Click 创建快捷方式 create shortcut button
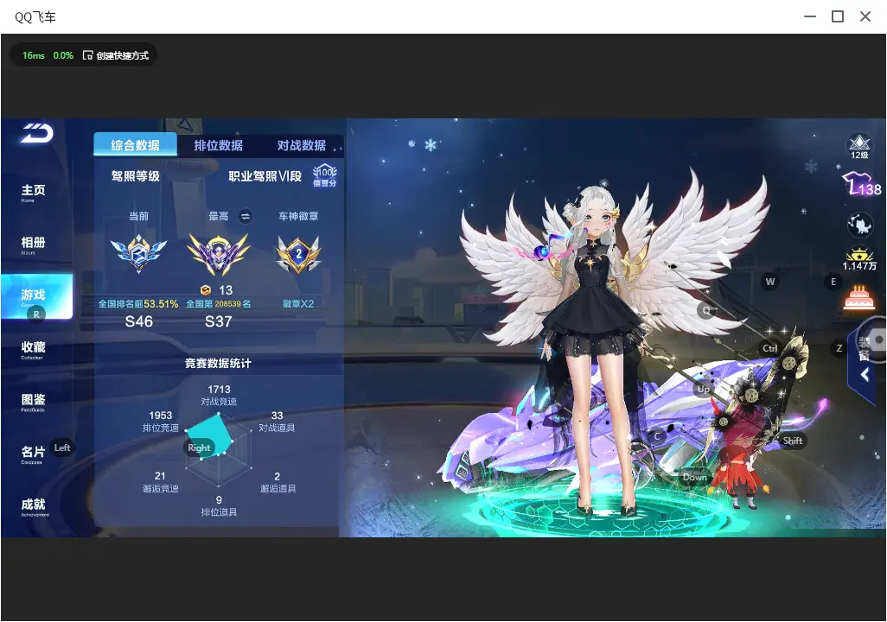Screen dimensions: 887x622 pos(116,55)
